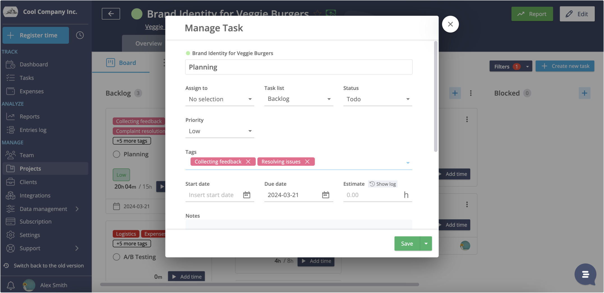This screenshot has width=604, height=293.
Task: Open the Assign to dropdown
Action: 220,99
